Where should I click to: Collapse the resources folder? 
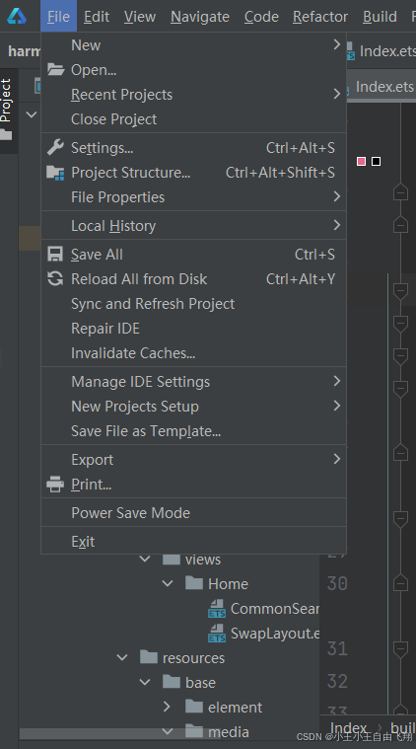[x=122, y=658]
